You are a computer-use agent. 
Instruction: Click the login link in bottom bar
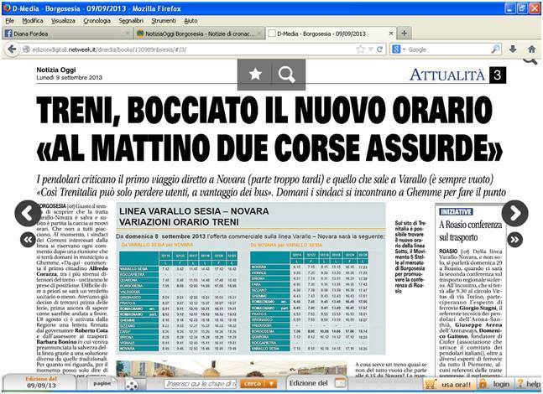pos(501,384)
